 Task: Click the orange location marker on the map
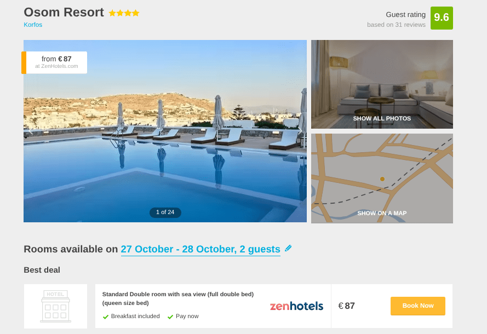tap(382, 179)
